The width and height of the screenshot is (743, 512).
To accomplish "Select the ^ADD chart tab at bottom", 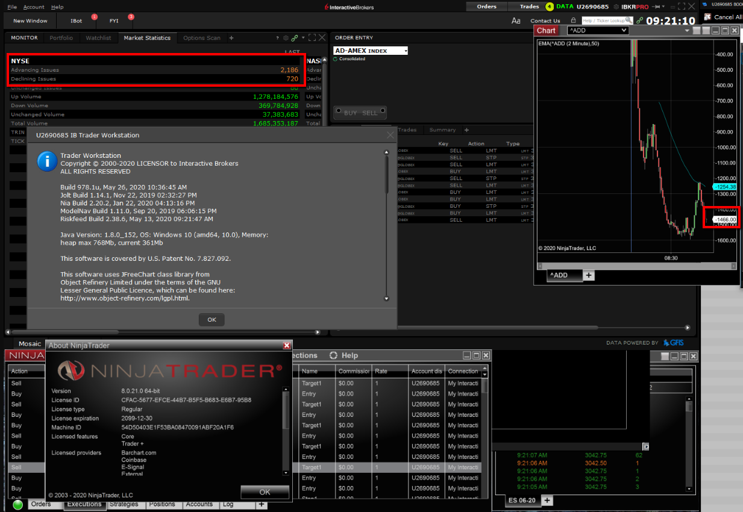I will (x=564, y=275).
